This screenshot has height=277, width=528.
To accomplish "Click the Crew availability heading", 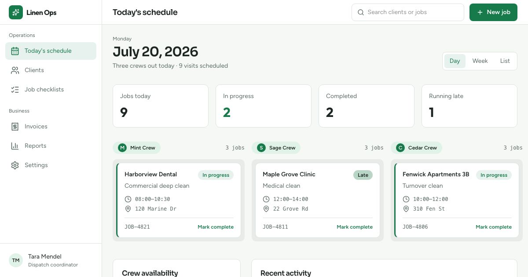I will 150,273.
